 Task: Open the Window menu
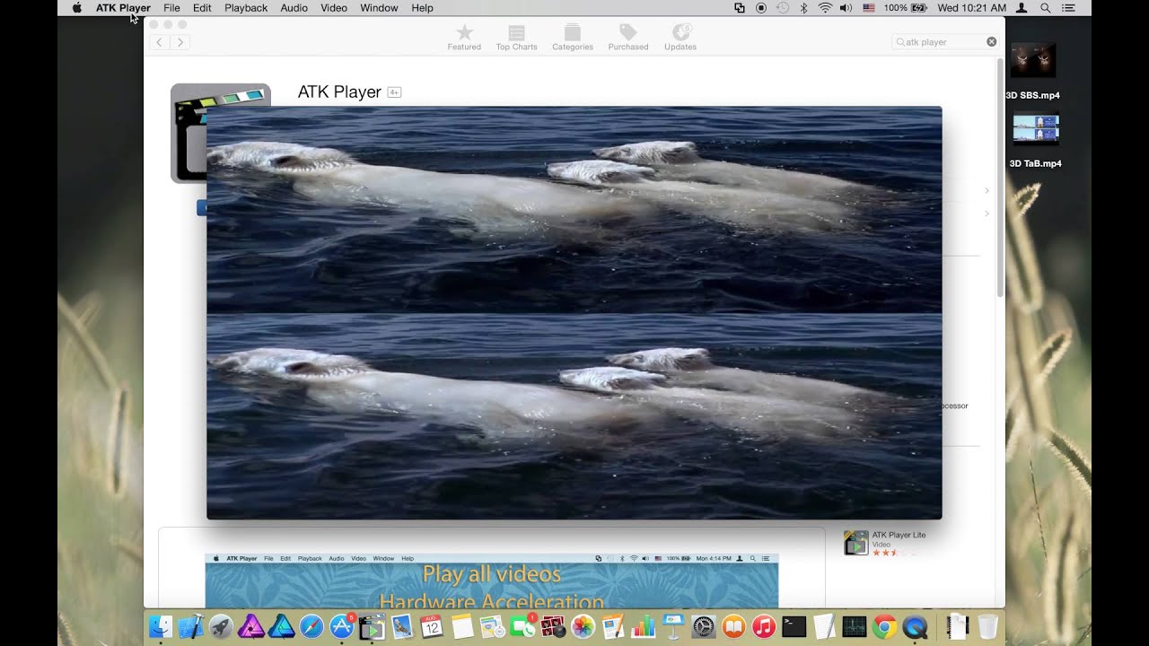[379, 8]
